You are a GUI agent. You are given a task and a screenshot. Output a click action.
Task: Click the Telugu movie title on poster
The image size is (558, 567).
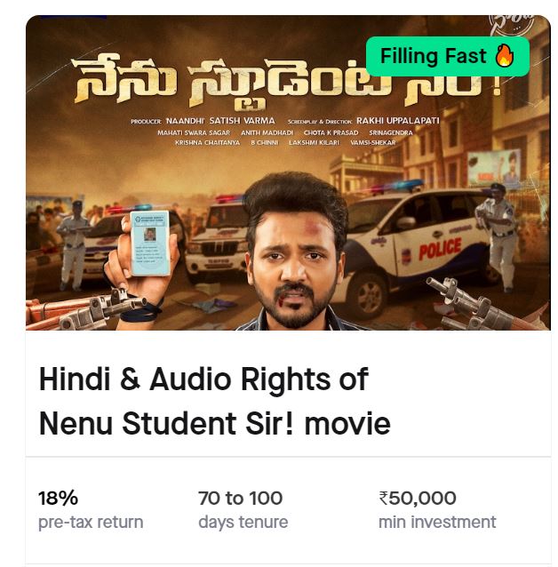(286, 82)
